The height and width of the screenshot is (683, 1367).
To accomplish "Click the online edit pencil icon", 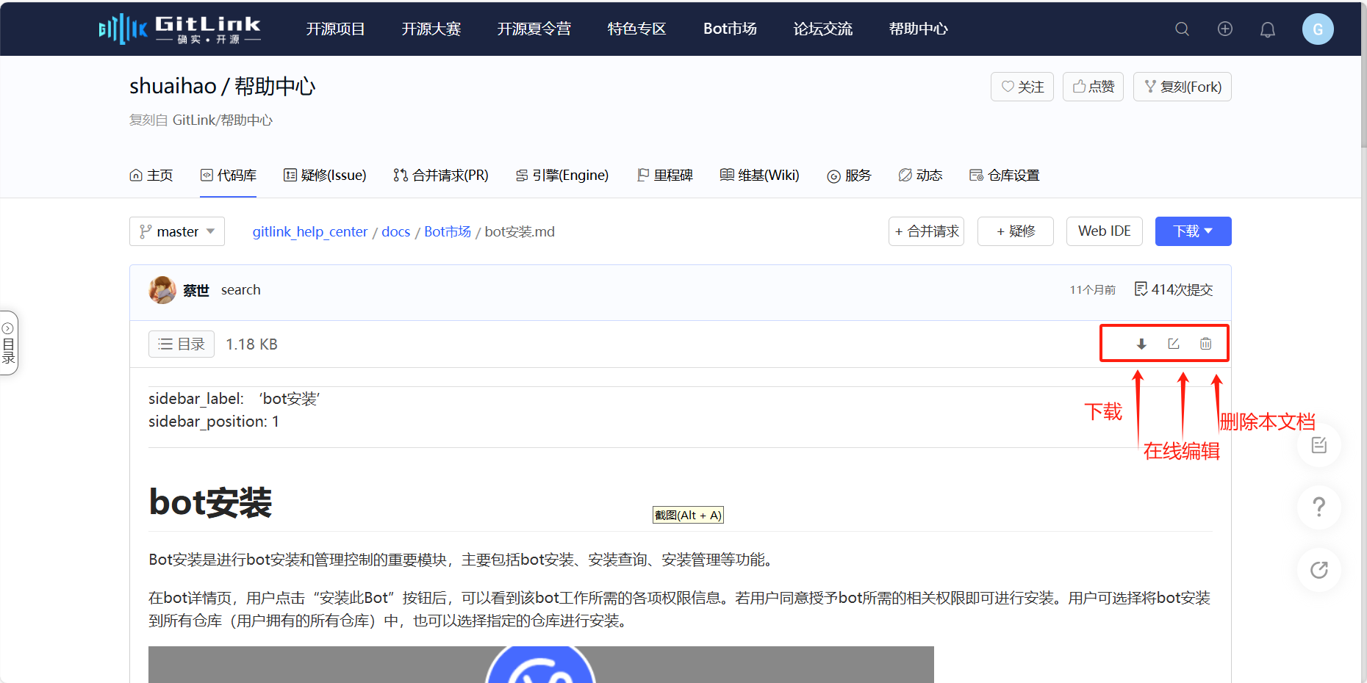I will [x=1174, y=344].
